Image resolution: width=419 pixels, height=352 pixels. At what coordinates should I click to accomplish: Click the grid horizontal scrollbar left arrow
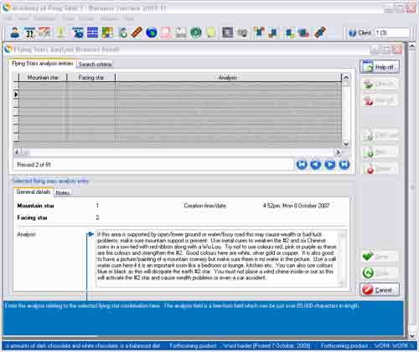[x=17, y=152]
